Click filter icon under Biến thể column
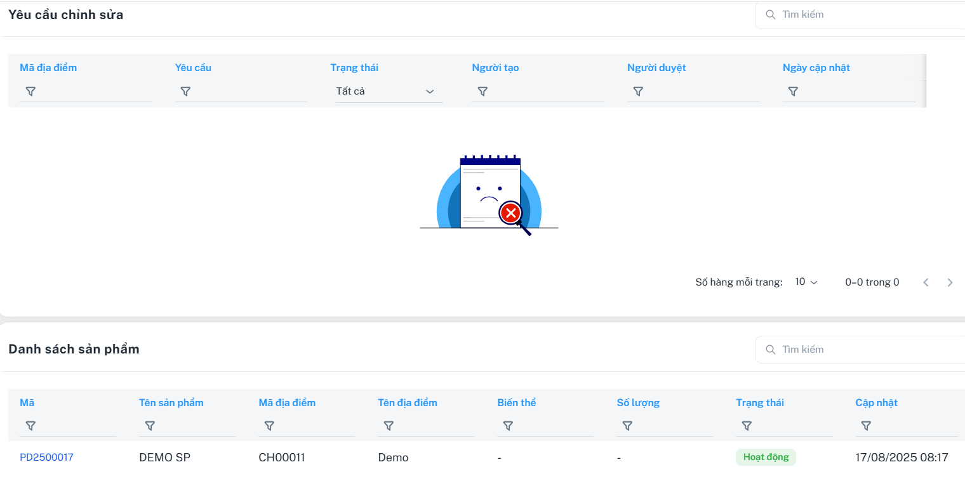Image resolution: width=965 pixels, height=488 pixels. pyautogui.click(x=508, y=426)
